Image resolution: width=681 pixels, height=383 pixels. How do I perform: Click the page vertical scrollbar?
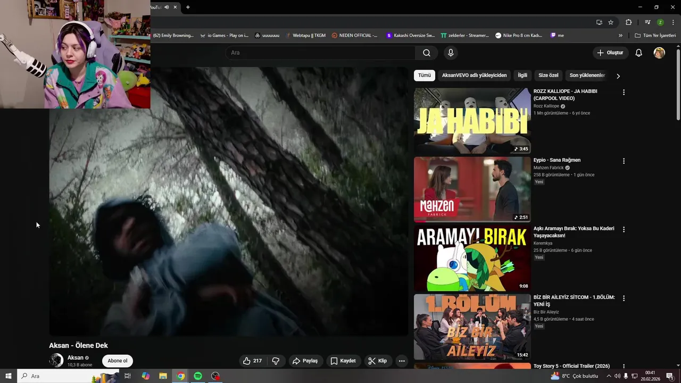tap(678, 85)
